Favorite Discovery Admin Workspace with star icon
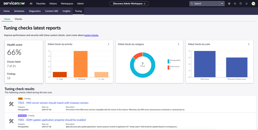The height and width of the screenshot is (130, 258). pos(144,4)
